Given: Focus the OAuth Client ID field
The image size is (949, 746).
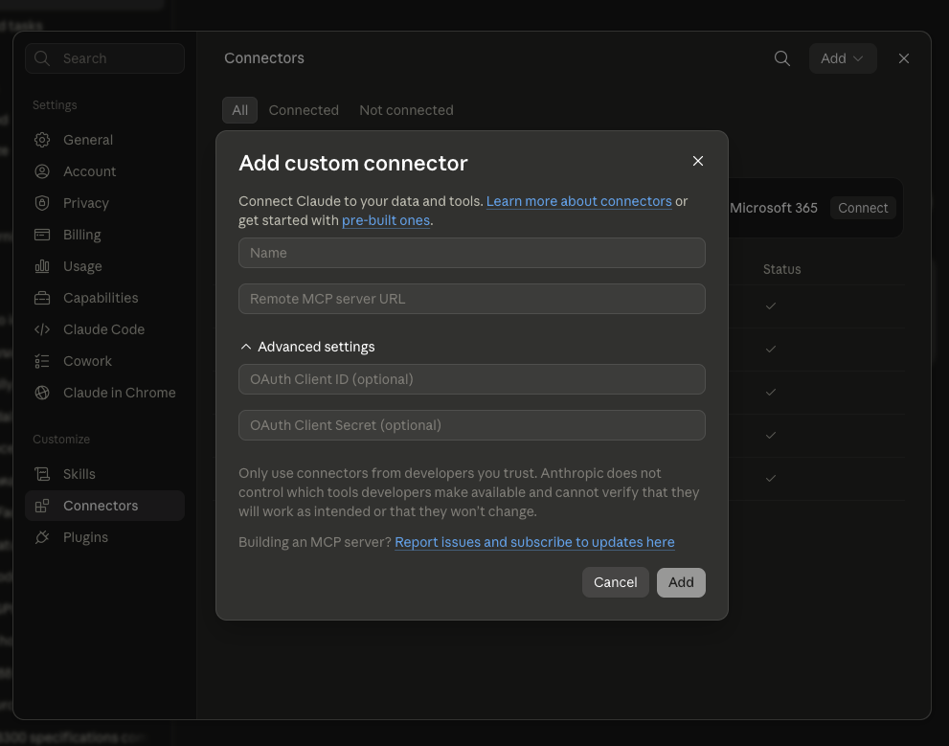Looking at the screenshot, I should pos(471,379).
